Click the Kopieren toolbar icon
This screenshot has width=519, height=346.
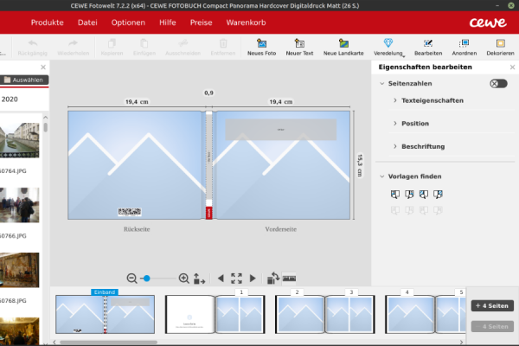(x=112, y=44)
